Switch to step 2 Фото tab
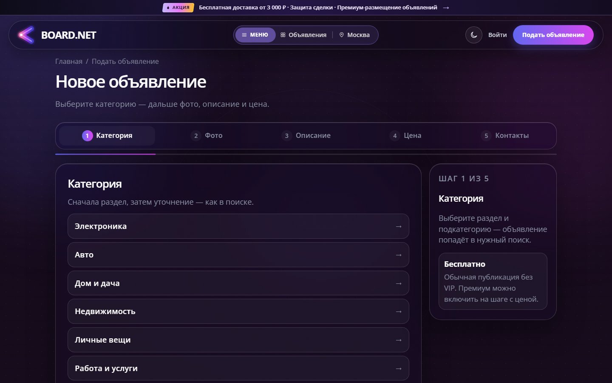 coord(207,136)
